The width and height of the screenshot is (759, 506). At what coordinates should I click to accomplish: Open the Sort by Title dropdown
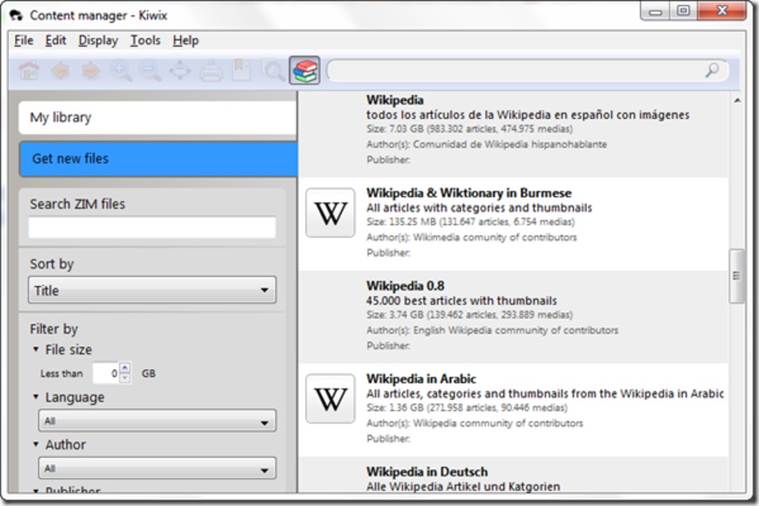click(152, 291)
